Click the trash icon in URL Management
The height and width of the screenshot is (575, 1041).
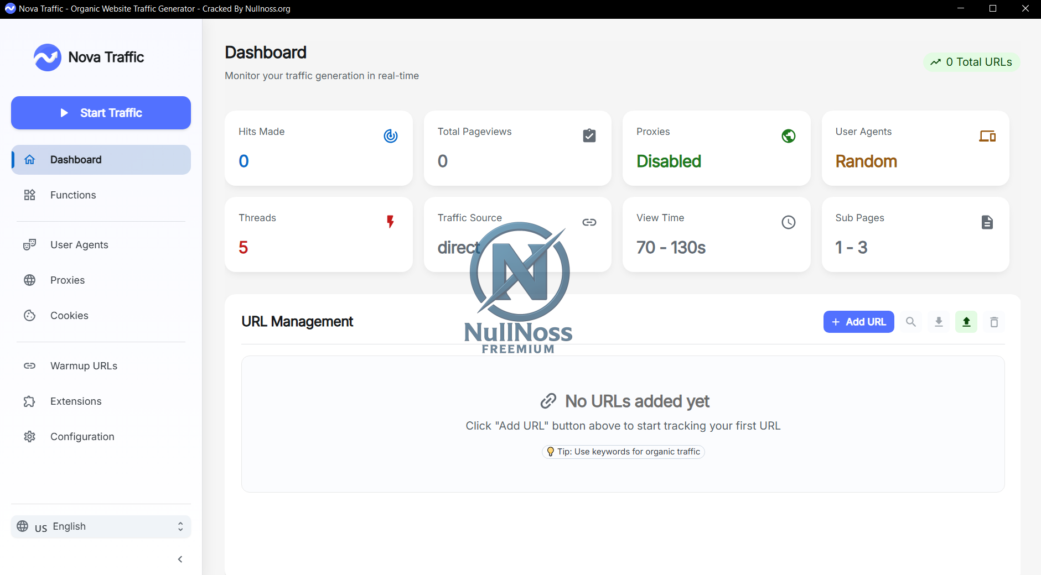pyautogui.click(x=994, y=322)
